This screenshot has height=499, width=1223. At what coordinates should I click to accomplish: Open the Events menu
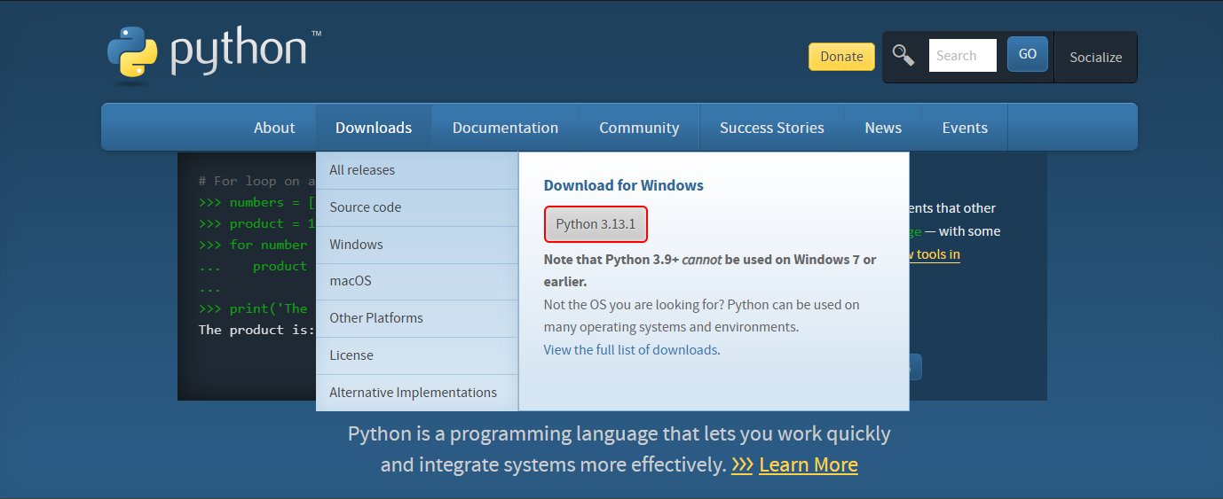click(x=965, y=128)
